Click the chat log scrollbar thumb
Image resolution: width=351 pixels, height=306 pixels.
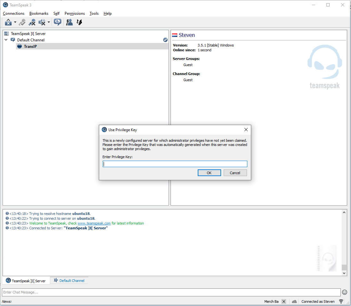point(344,268)
